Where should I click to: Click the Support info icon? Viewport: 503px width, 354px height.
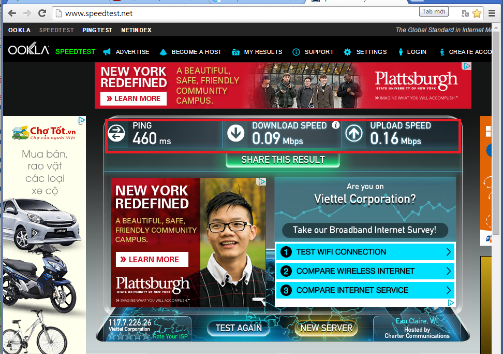click(296, 52)
